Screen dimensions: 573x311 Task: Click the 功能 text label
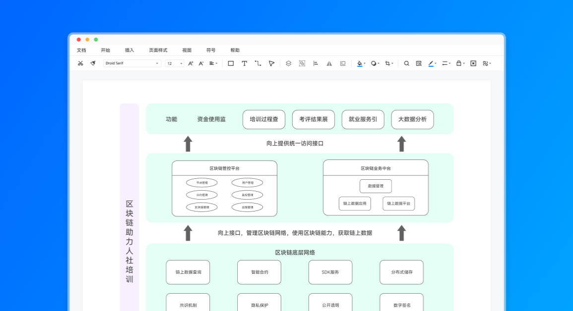tap(171, 119)
